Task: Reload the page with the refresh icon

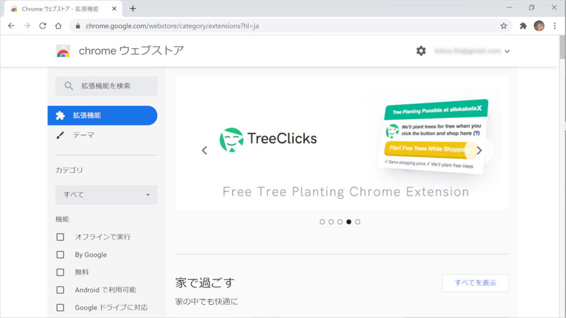Action: tap(43, 25)
